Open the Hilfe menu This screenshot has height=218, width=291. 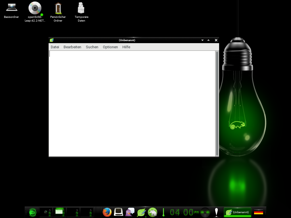click(x=126, y=47)
